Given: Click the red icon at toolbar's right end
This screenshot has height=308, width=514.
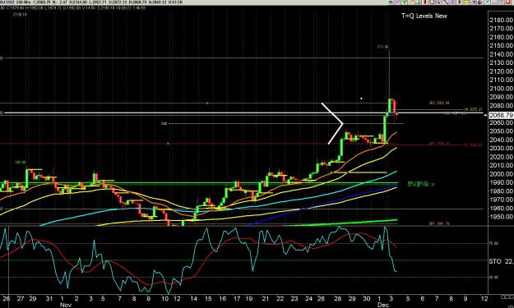Looking at the screenshot, I should tap(508, 2).
